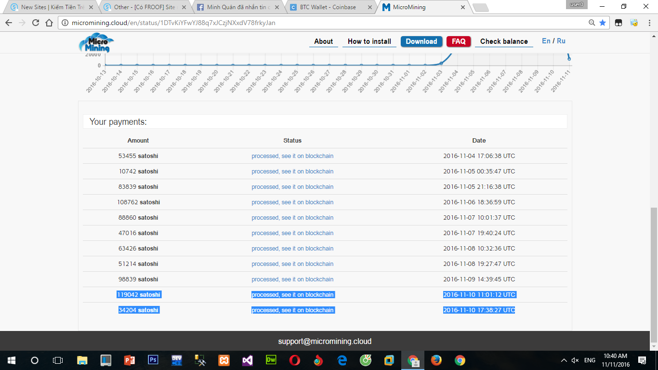Click the Your payments heading
Image resolution: width=658 pixels, height=370 pixels.
coord(118,122)
